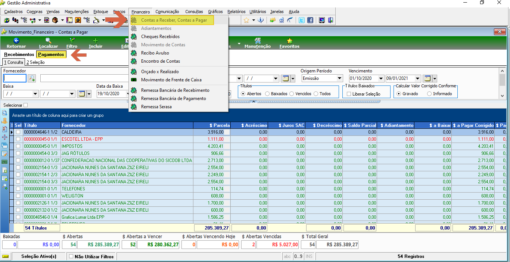Image resolution: width=510 pixels, height=262 pixels.
Task: Click inside the Fornecedor code input field
Action: click(x=15, y=78)
